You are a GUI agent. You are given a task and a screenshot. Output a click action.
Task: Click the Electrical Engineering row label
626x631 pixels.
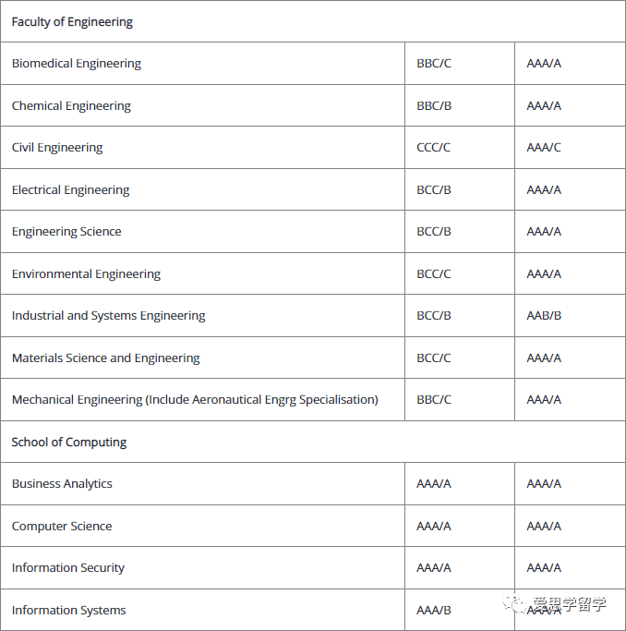[x=71, y=190]
